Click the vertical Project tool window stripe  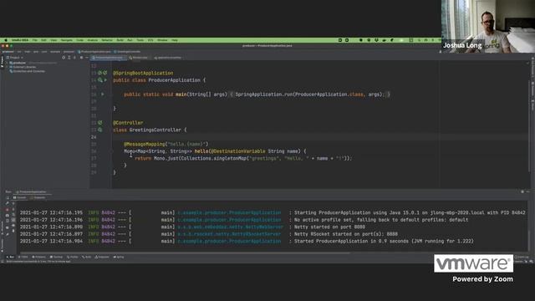2,62
